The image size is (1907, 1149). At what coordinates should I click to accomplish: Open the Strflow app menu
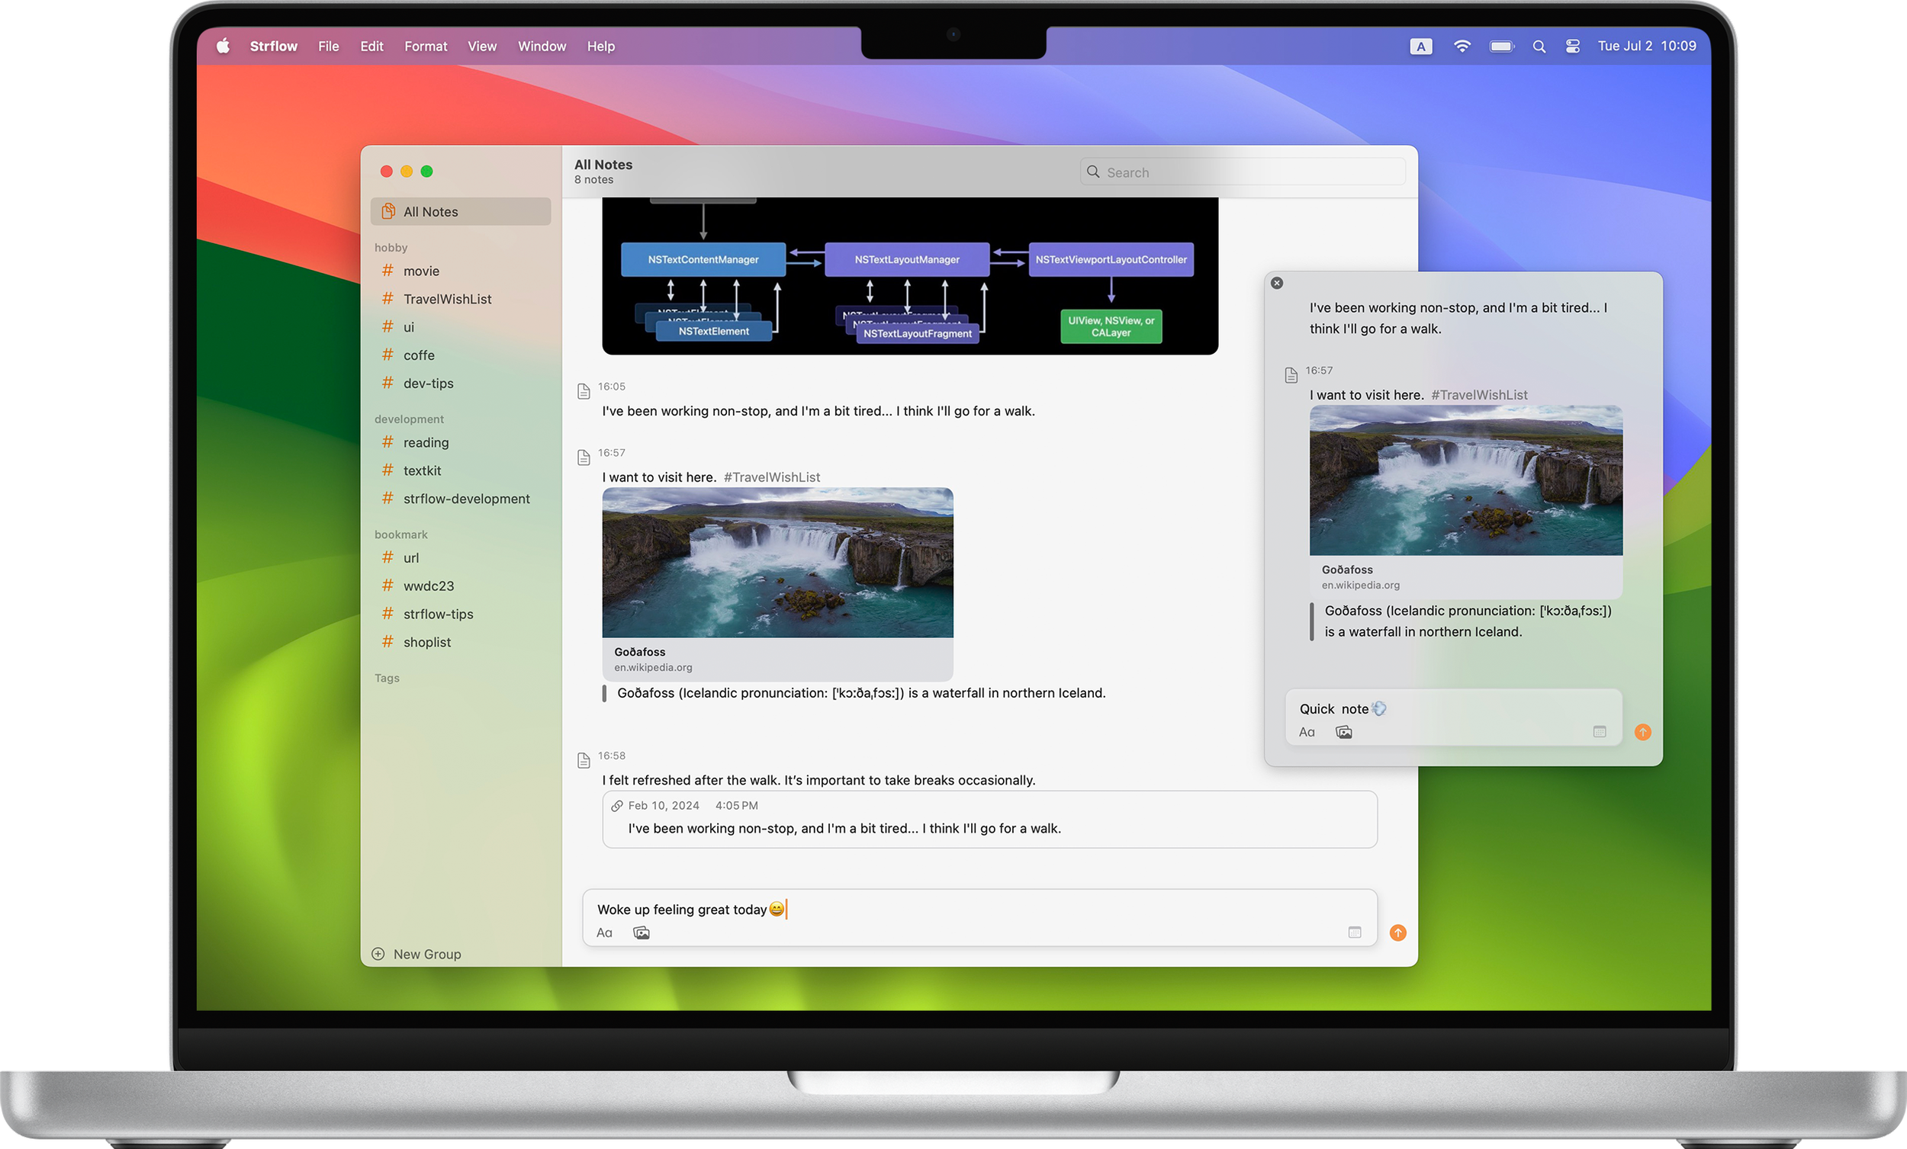click(273, 47)
